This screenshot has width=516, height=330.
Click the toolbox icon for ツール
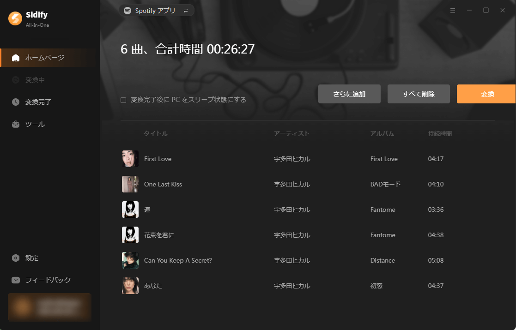pos(15,124)
